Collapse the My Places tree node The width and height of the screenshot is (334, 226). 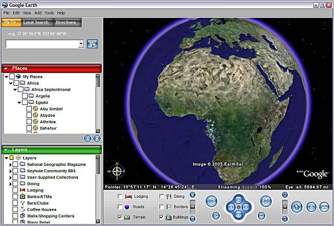[x=6, y=77]
